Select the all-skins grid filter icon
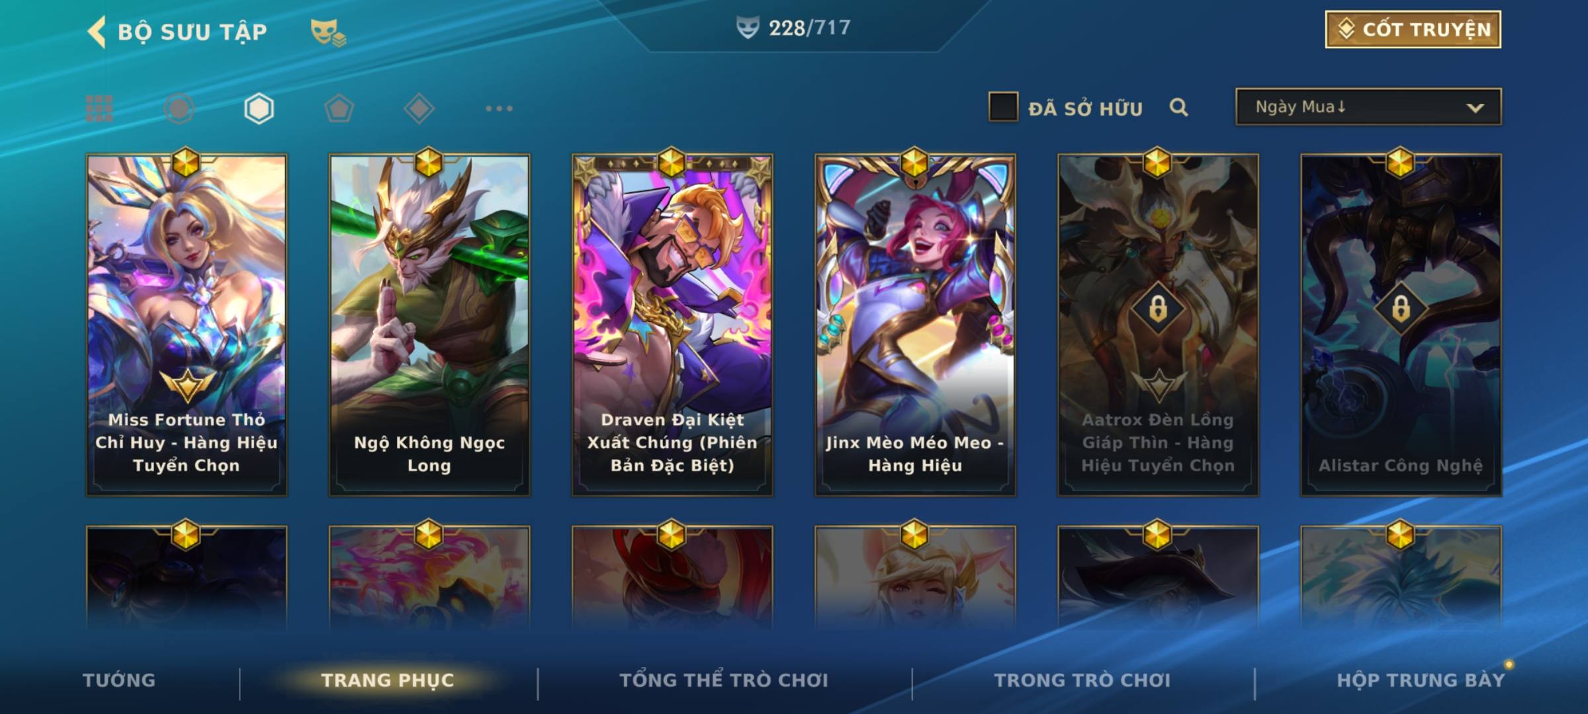 pos(99,108)
